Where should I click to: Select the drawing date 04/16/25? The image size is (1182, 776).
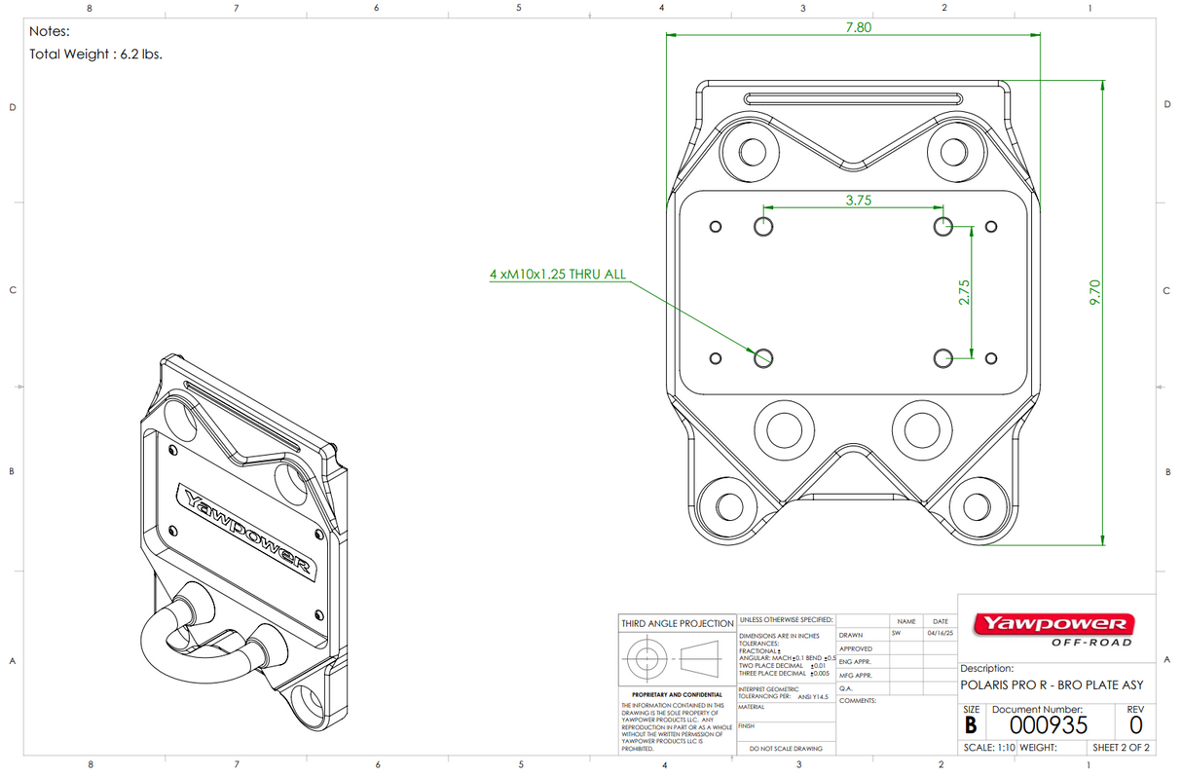tap(939, 634)
